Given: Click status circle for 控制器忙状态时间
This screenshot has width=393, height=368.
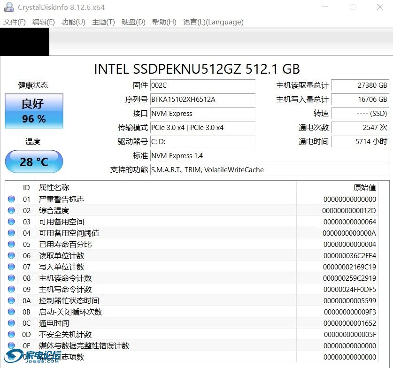Looking at the screenshot, I should tap(11, 300).
